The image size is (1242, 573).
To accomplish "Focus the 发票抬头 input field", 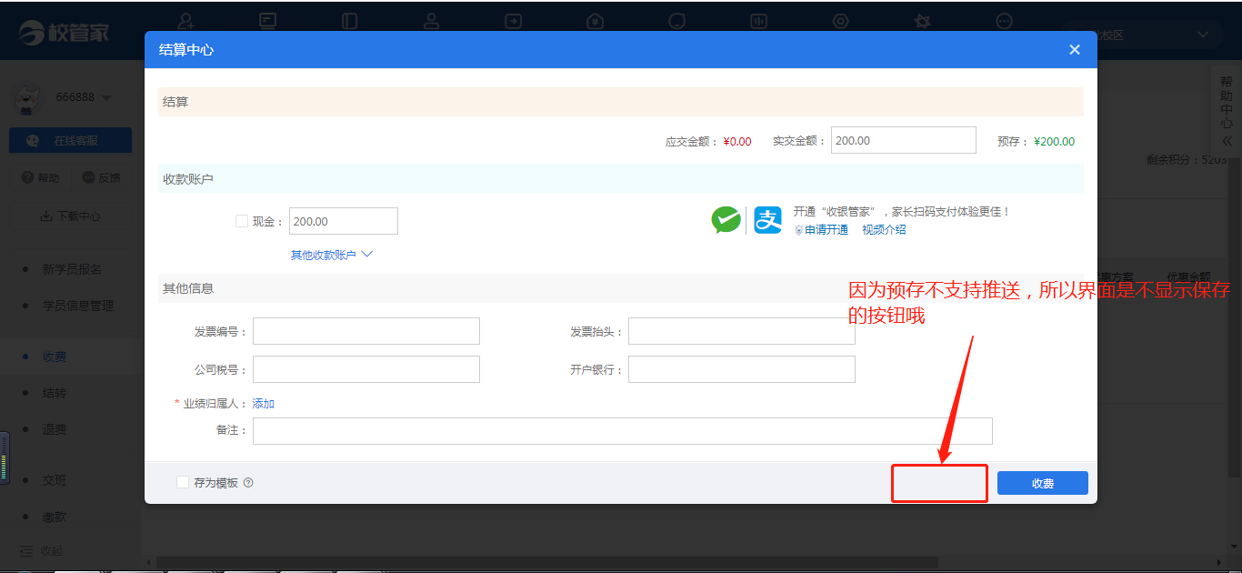I will 741,331.
